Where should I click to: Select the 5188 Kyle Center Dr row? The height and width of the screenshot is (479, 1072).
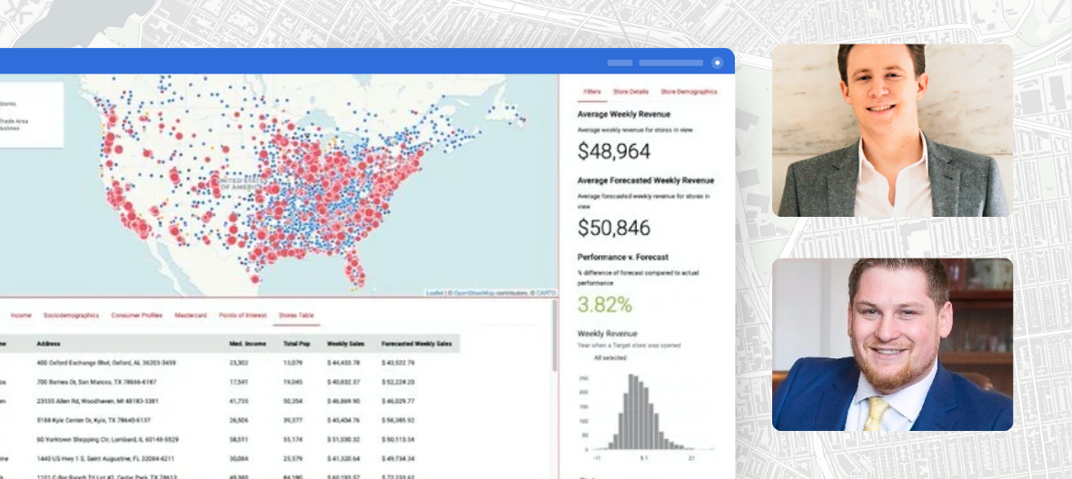click(230, 420)
